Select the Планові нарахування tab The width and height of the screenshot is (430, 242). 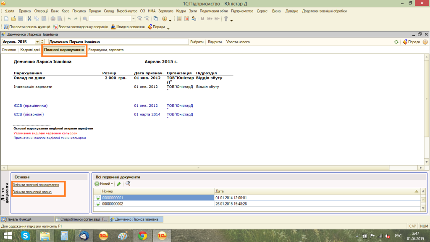point(64,50)
